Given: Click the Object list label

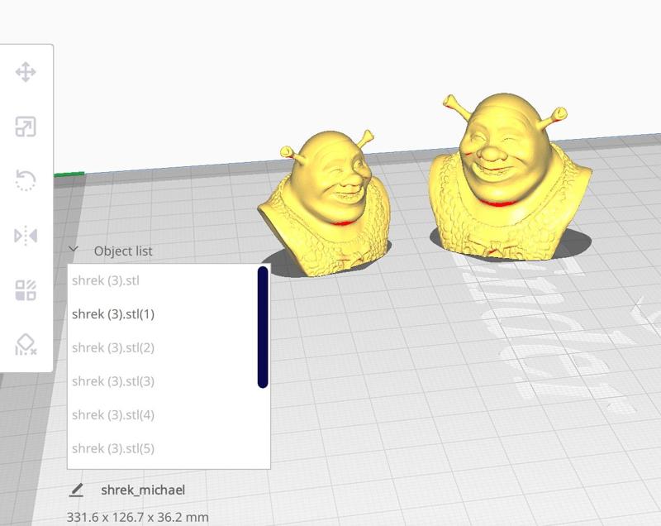Looking at the screenshot, I should (x=123, y=251).
